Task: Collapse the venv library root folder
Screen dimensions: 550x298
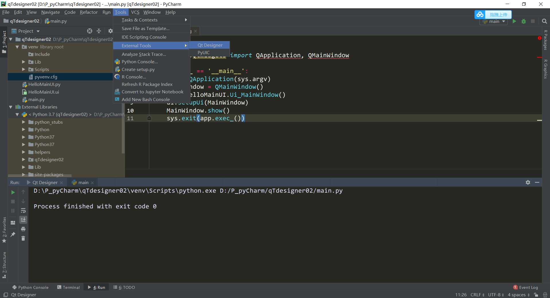Action: click(17, 47)
